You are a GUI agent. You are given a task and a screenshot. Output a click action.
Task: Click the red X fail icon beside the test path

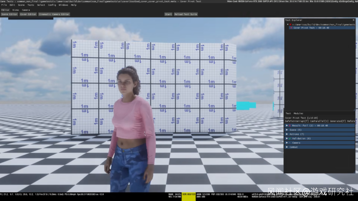(x=291, y=24)
